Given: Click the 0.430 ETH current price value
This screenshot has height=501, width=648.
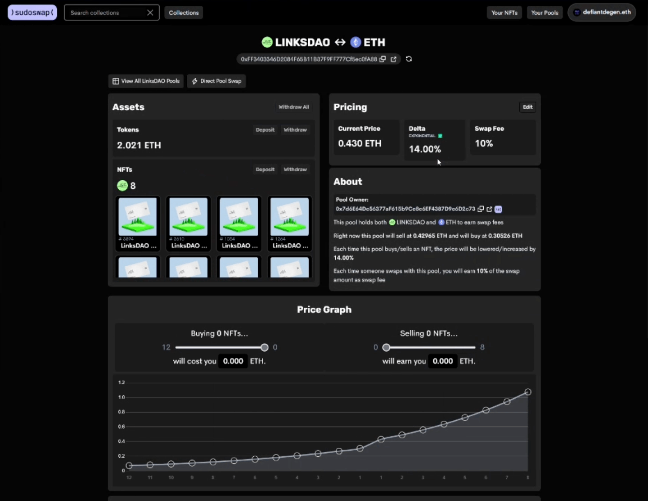Looking at the screenshot, I should [360, 143].
